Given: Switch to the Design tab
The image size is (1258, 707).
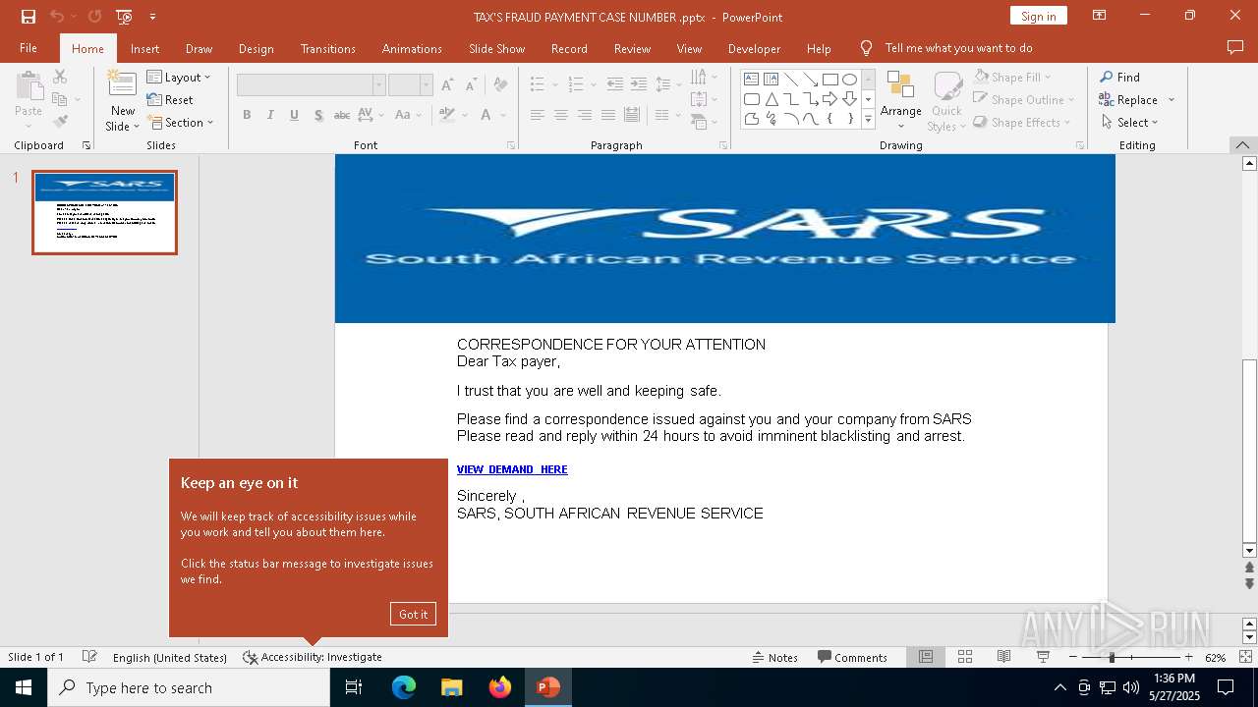Looking at the screenshot, I should tap(256, 48).
